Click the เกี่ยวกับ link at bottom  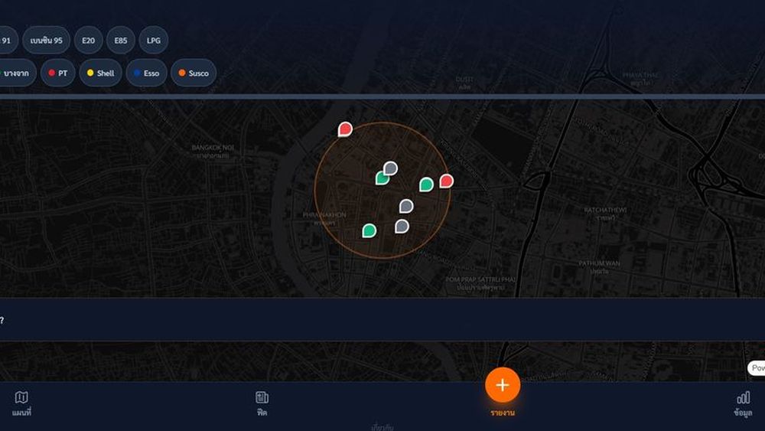[382, 428]
